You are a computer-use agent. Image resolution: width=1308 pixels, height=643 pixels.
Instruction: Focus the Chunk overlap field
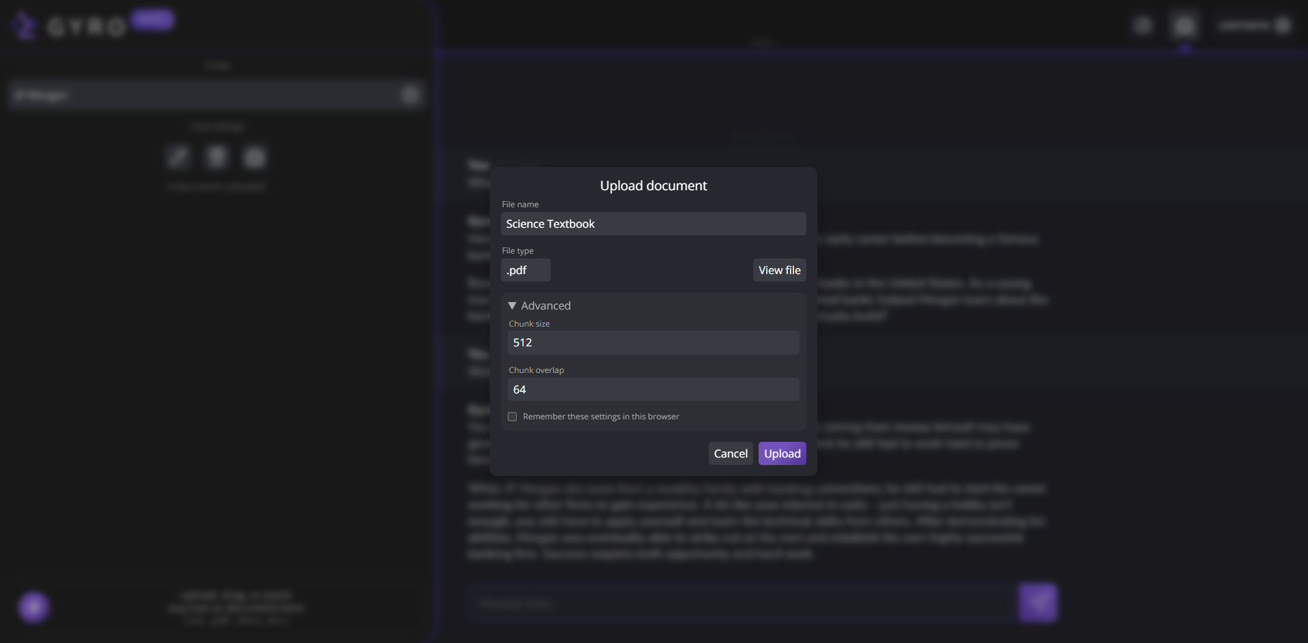click(x=652, y=389)
